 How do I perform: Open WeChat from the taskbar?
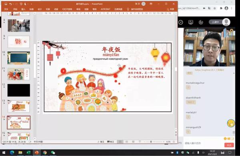53,152
